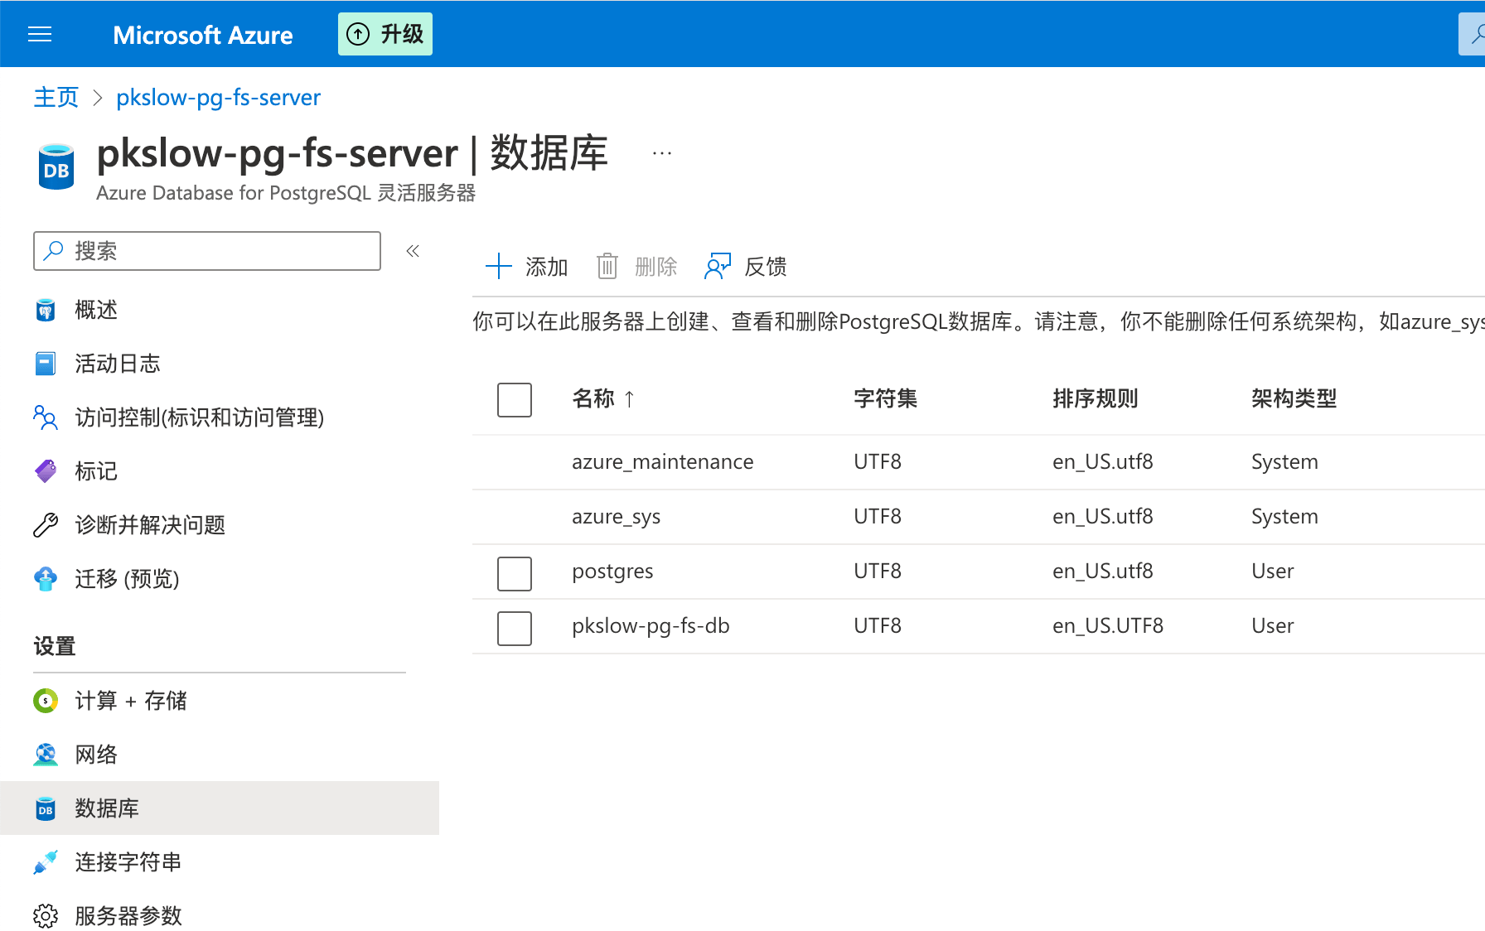Open the ... menu beside 数据库 title

click(660, 152)
